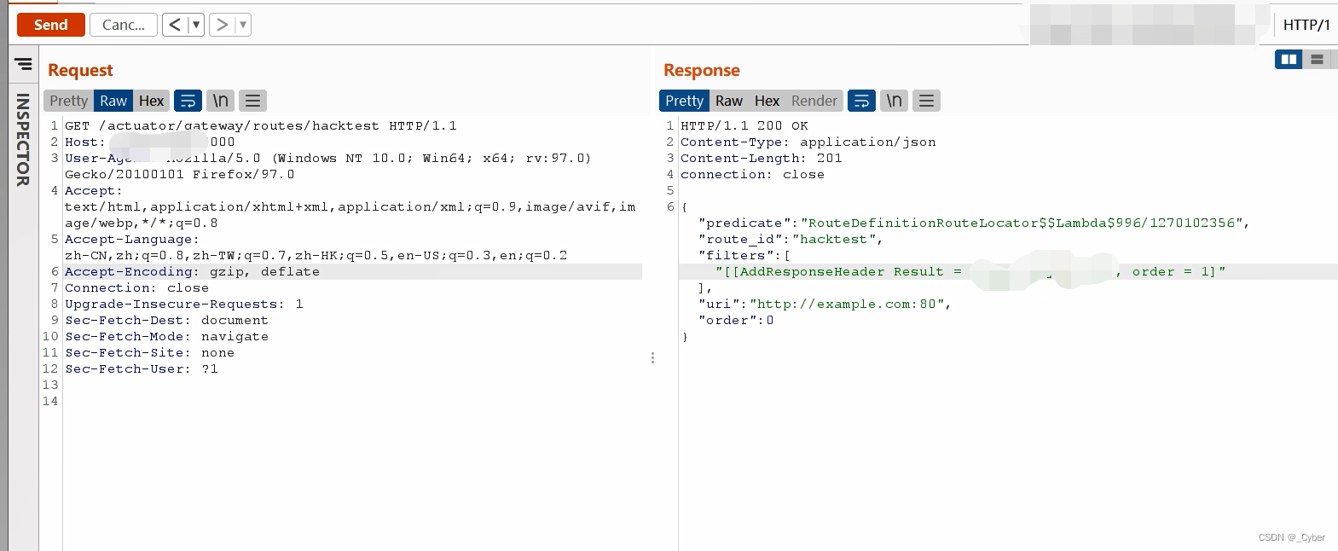Grab the Request/Response divider handle

[x=652, y=358]
